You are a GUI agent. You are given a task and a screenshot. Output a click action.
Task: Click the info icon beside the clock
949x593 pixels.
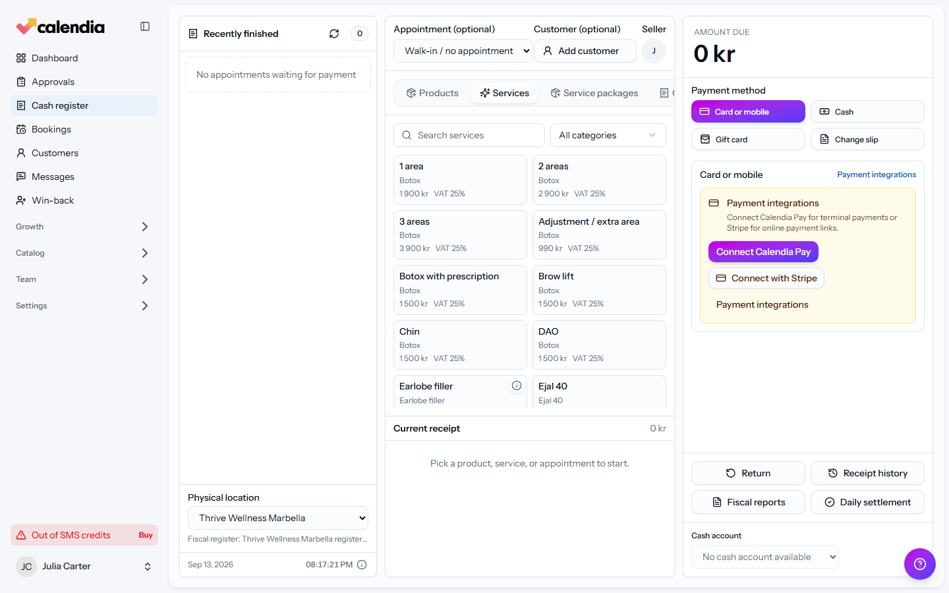362,565
